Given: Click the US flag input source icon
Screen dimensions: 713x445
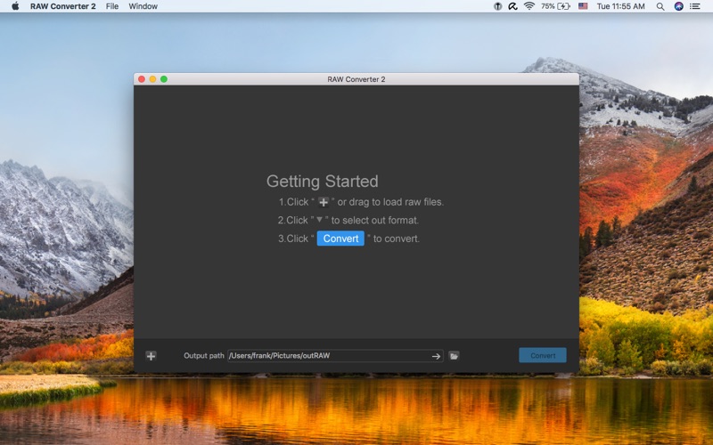Looking at the screenshot, I should tap(583, 6).
